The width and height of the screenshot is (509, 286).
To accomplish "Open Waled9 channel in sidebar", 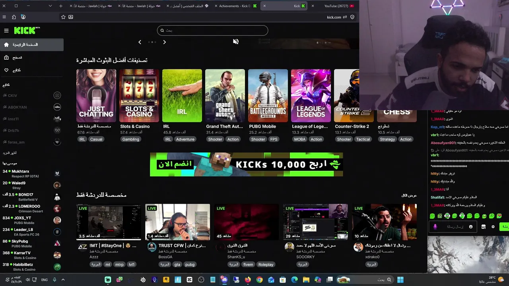I will pos(32,185).
